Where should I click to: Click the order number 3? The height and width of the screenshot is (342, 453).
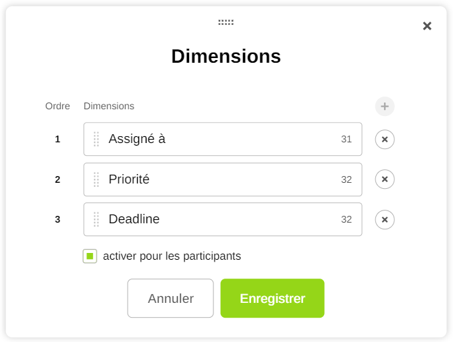pos(57,219)
